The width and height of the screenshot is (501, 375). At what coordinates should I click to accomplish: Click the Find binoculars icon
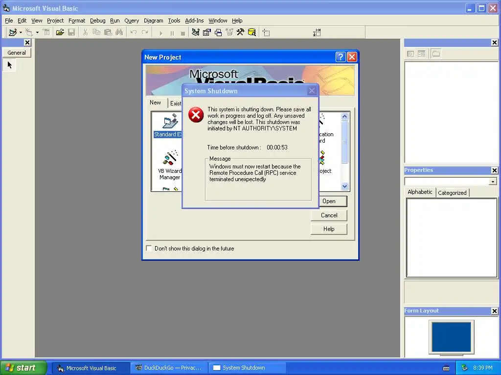(119, 32)
